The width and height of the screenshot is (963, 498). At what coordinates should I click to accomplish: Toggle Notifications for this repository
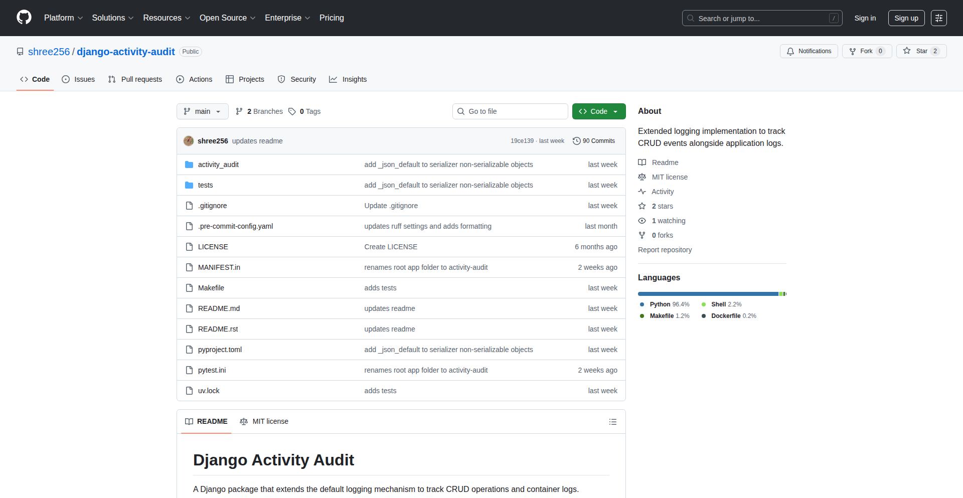pos(809,51)
